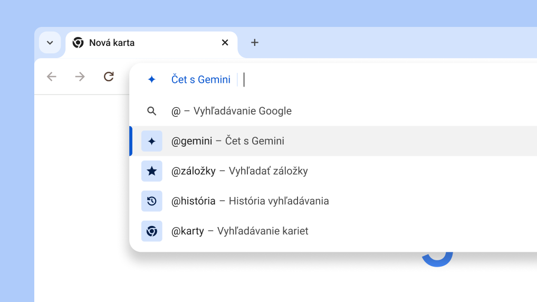Click the Čet s Gemini chip in the address bar
This screenshot has width=537, height=302.
(200, 80)
